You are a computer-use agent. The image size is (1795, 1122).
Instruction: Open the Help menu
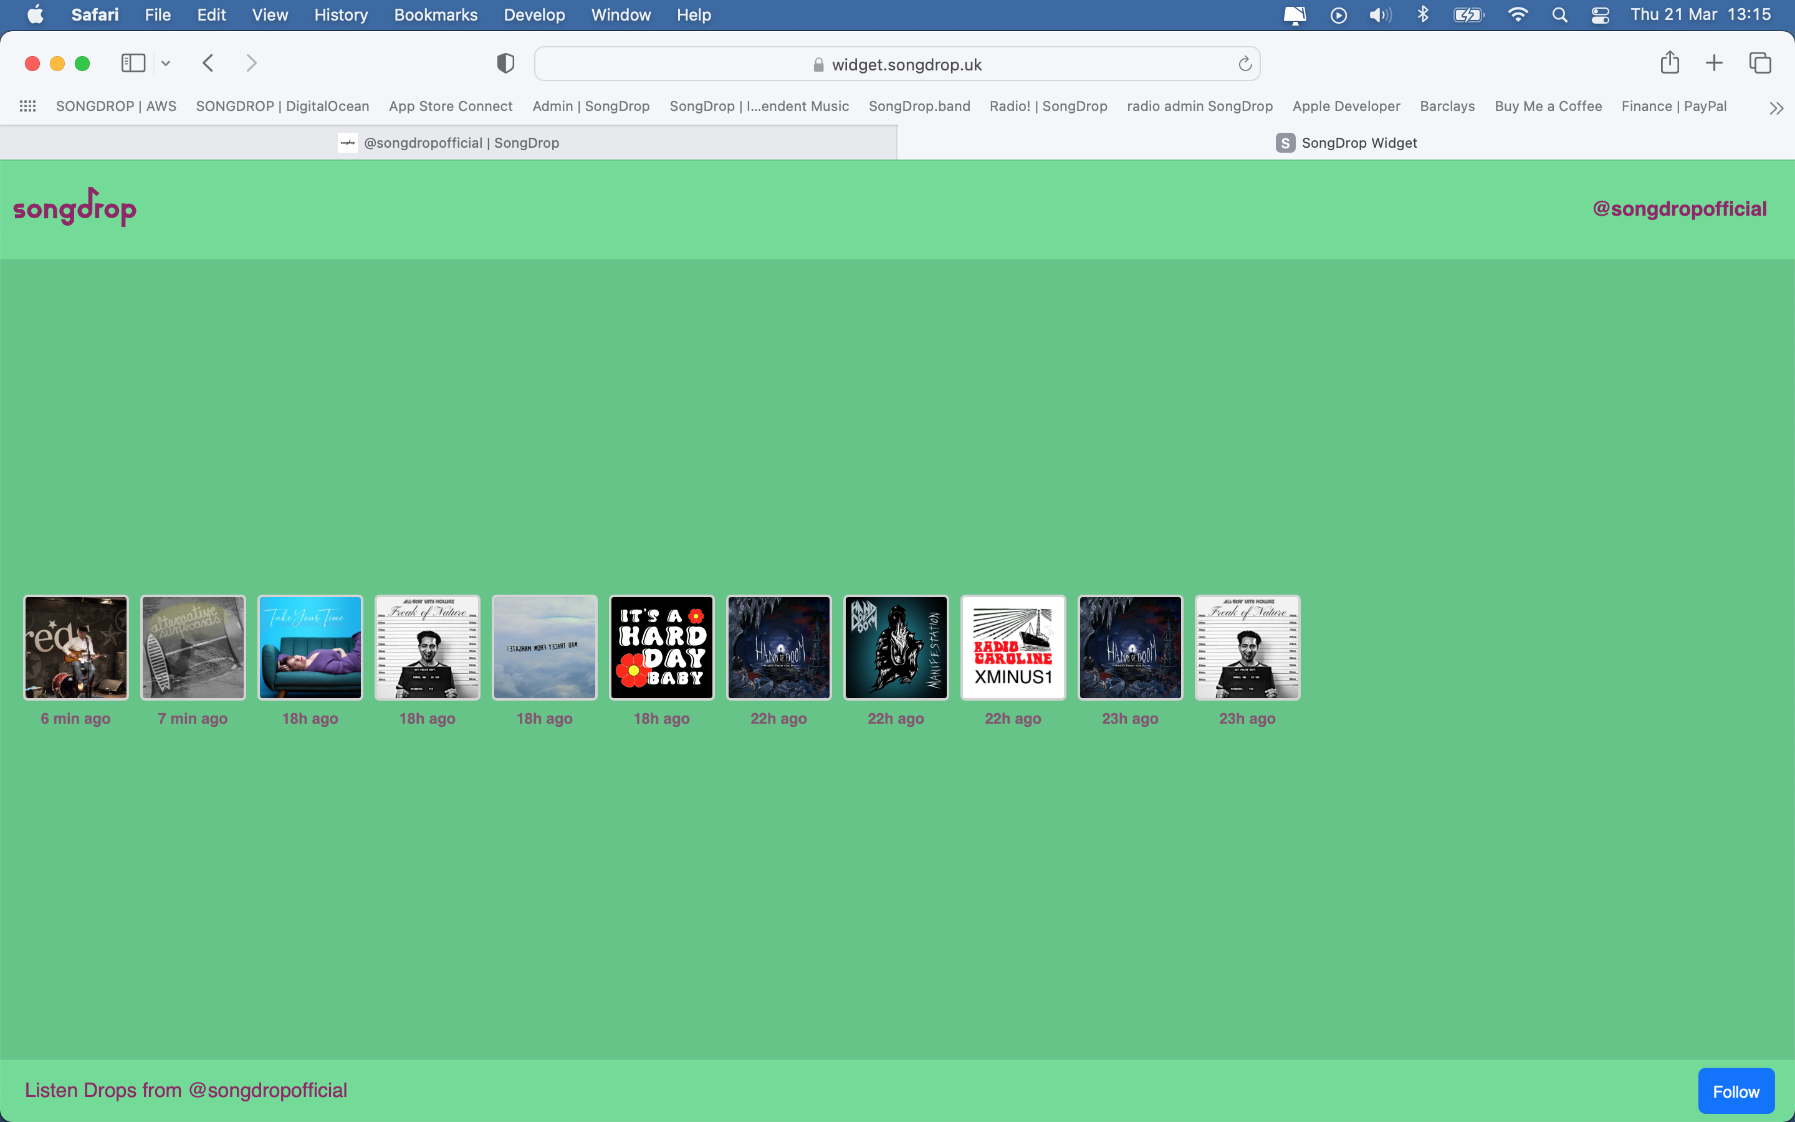click(694, 15)
